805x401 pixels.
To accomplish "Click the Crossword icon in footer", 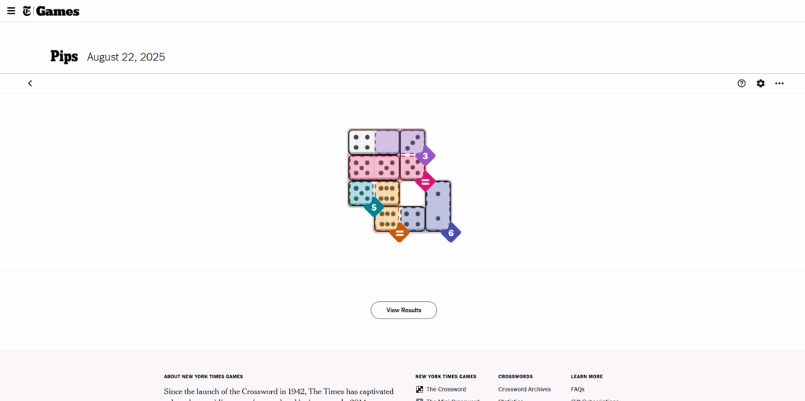I will click(420, 389).
